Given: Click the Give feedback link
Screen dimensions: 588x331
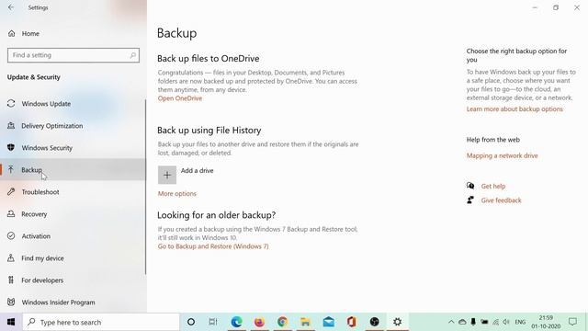Looking at the screenshot, I should [501, 200].
